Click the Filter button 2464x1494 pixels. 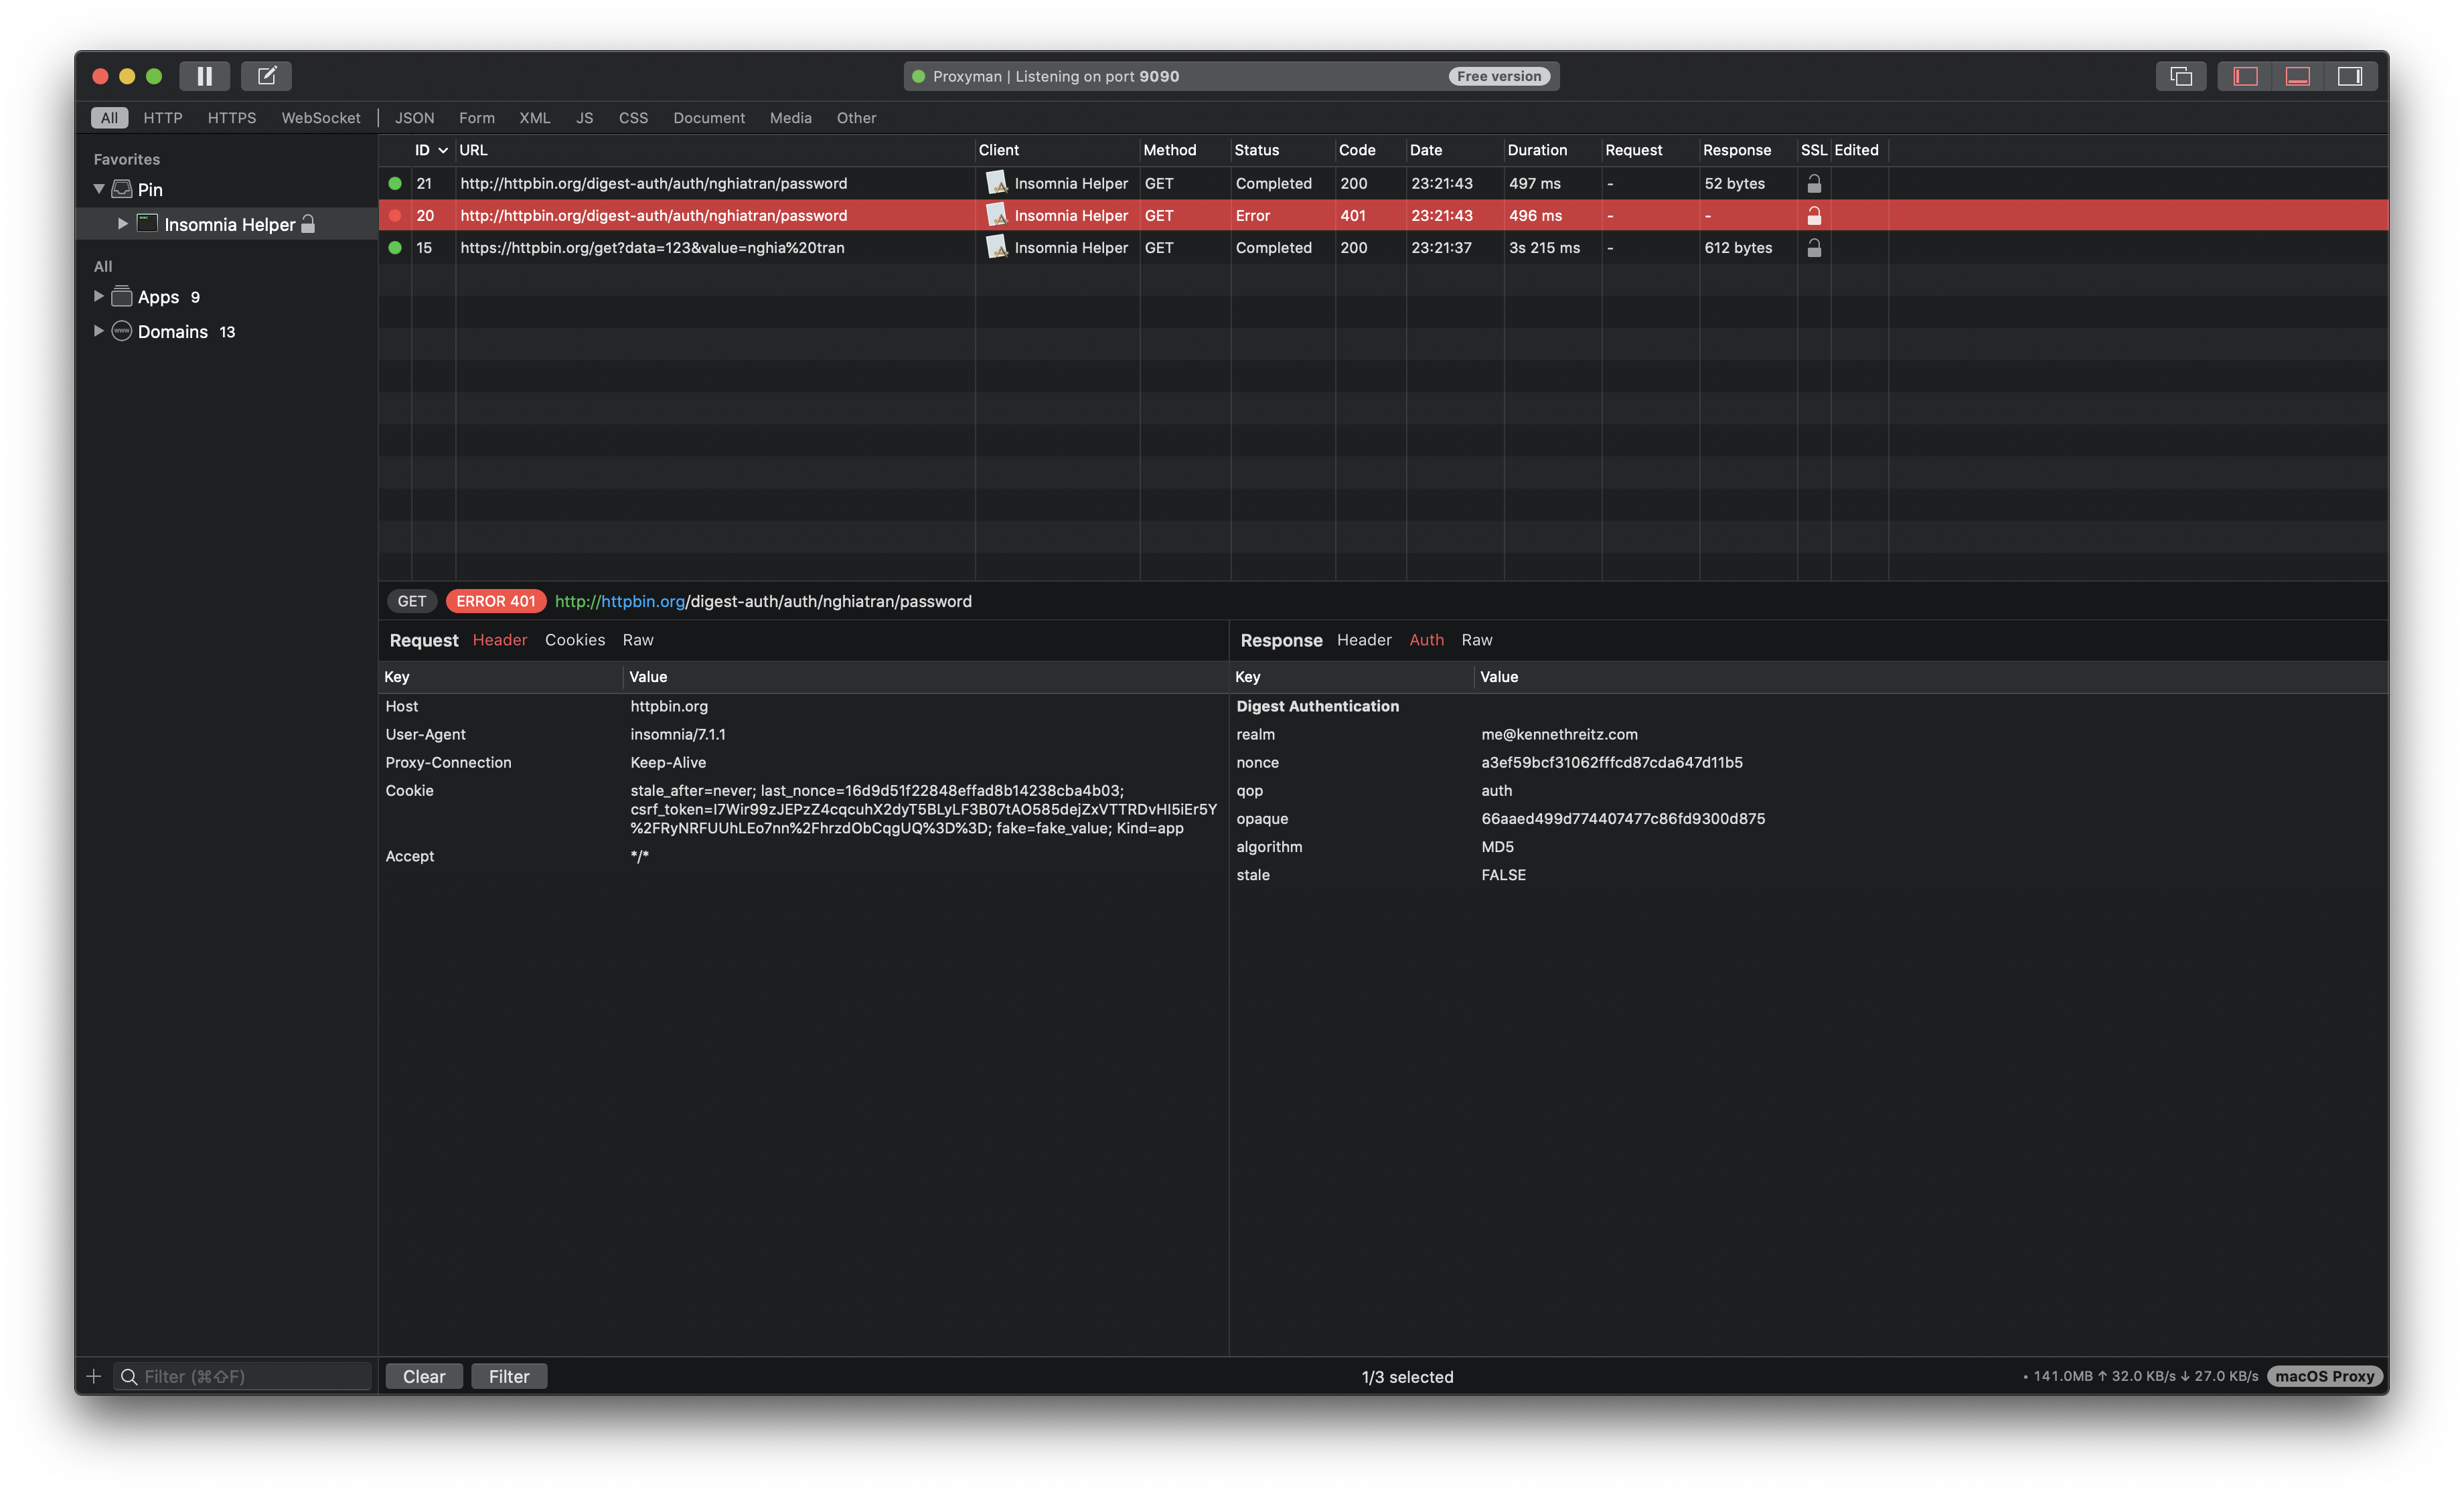(509, 1376)
